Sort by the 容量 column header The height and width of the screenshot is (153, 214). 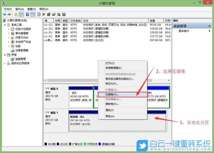pyautogui.click(x=156, y=21)
